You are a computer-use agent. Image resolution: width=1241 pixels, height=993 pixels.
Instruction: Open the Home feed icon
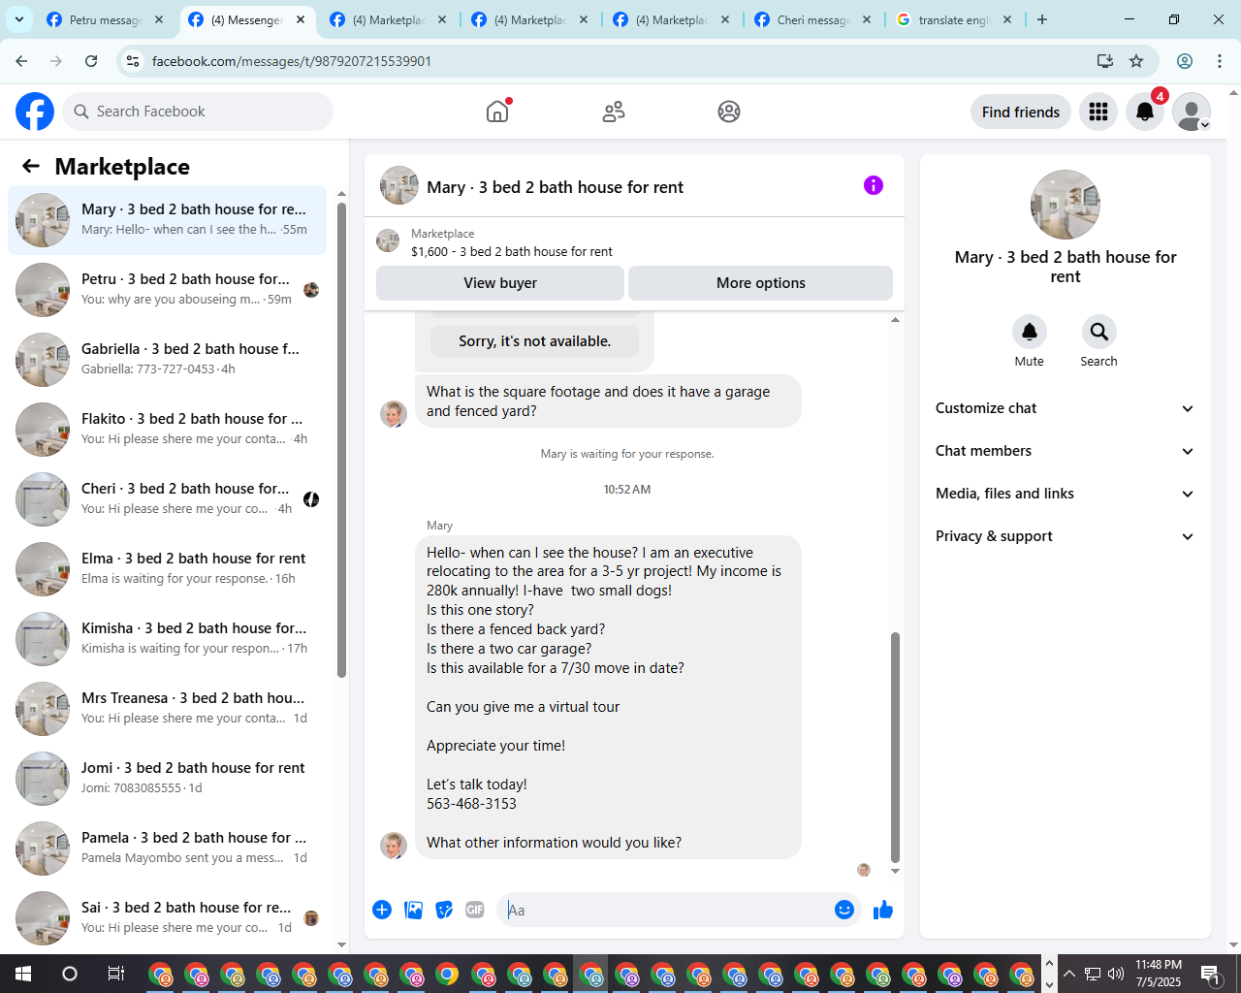click(497, 112)
